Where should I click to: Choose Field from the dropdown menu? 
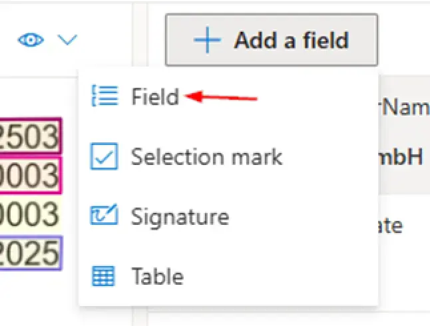154,97
